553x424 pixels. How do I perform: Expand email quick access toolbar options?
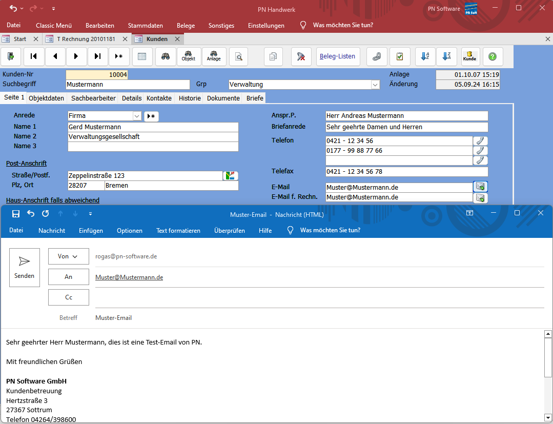[91, 214]
